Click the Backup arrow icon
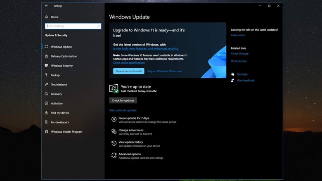 click(x=46, y=75)
